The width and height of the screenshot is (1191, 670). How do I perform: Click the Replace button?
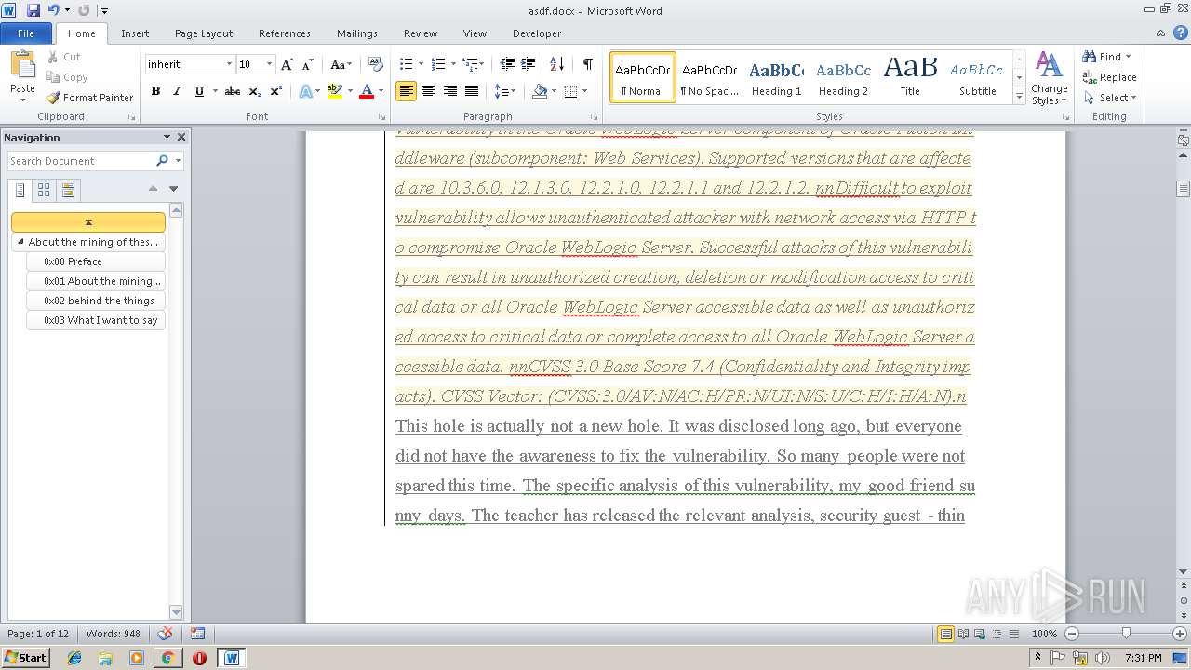(1110, 77)
